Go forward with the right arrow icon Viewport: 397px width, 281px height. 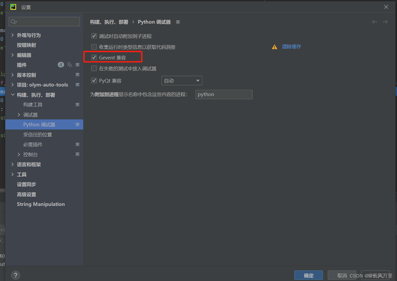coord(385,22)
